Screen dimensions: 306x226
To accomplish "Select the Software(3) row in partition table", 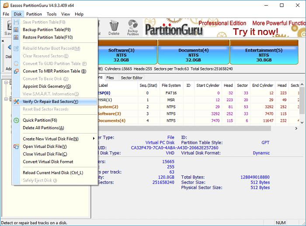I will (x=198, y=114).
